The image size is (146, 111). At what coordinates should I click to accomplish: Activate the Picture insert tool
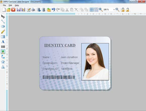click(x=3, y=52)
